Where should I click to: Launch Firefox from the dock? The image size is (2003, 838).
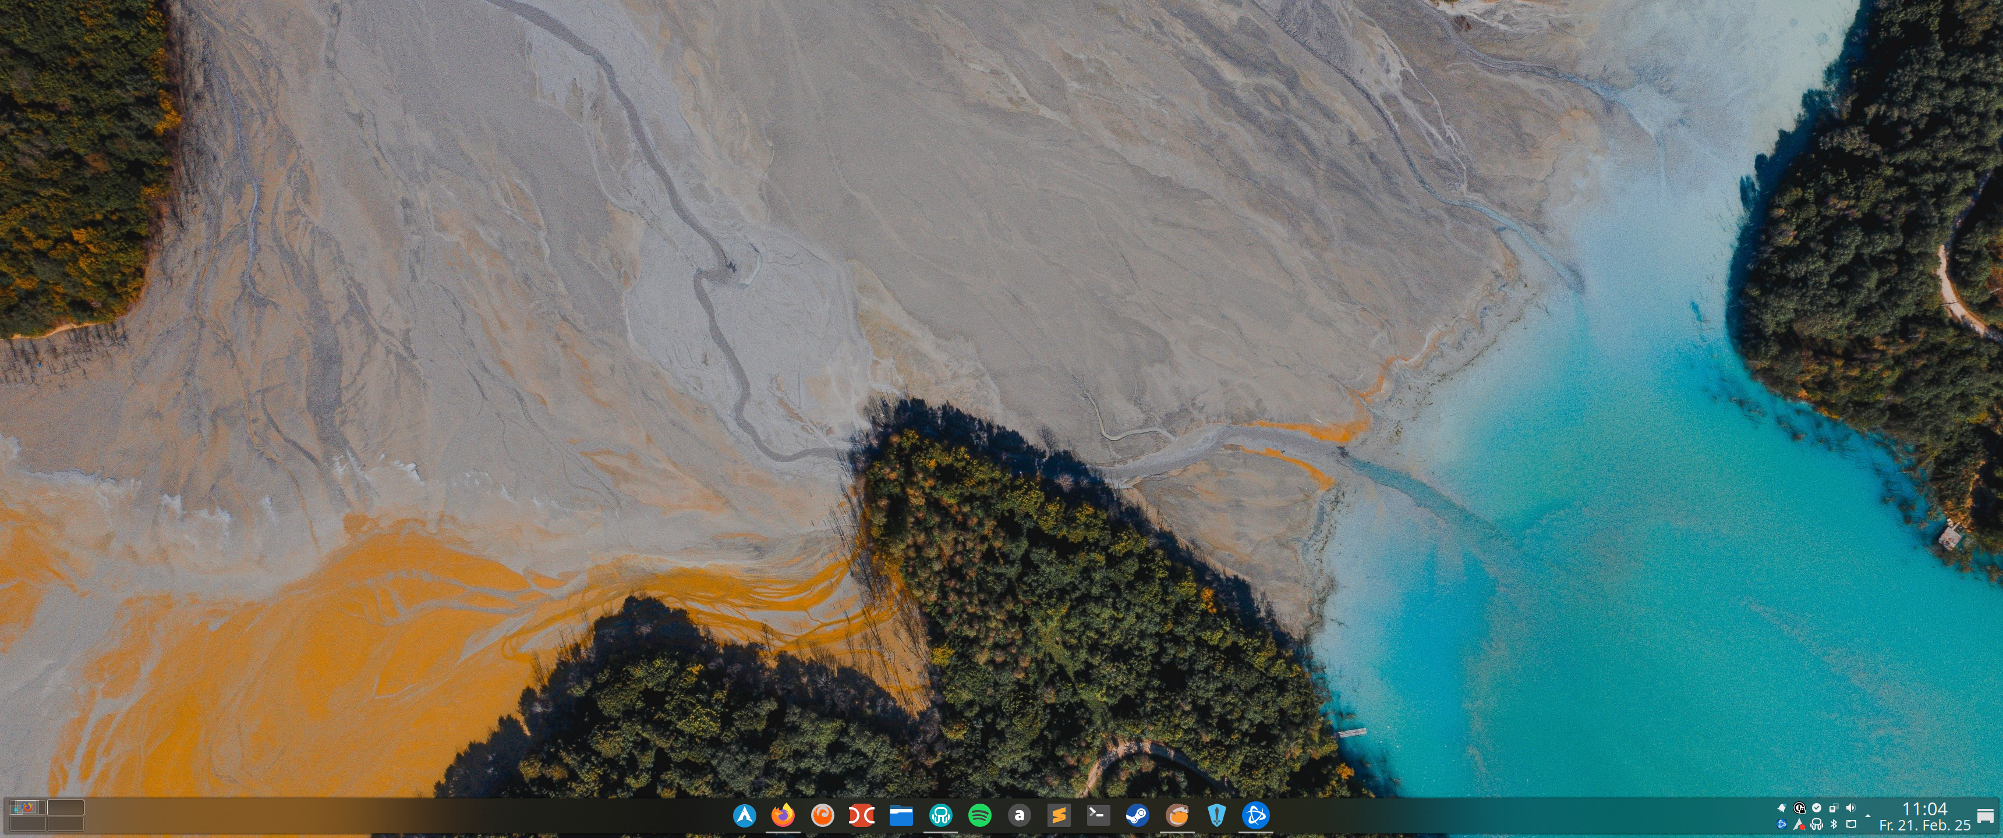click(x=783, y=815)
